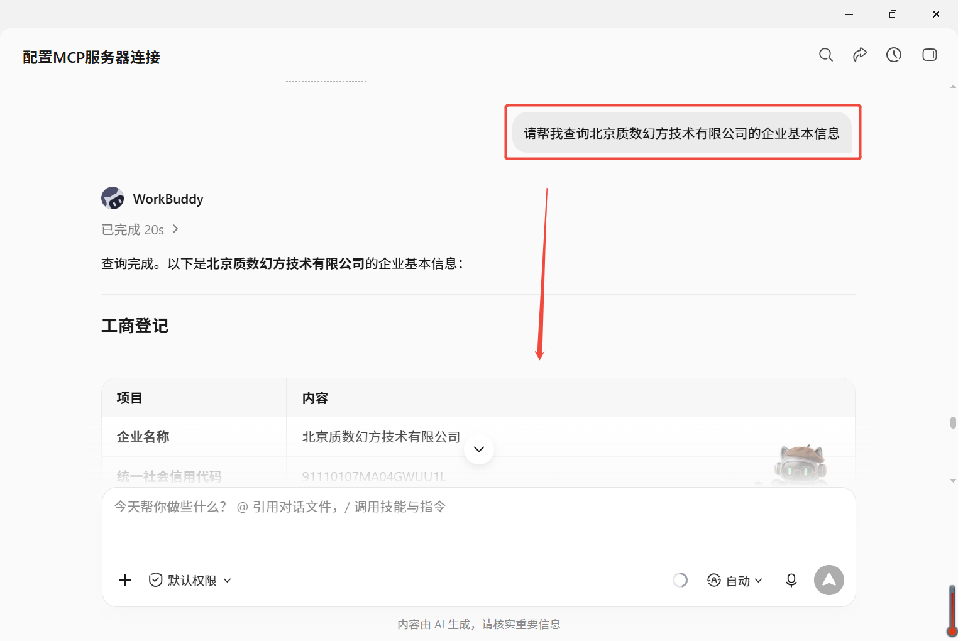
Task: Click the scroll-to-bottom chevron button
Action: tap(479, 449)
